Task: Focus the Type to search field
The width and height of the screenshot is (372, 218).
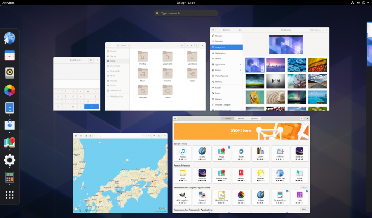Action: pyautogui.click(x=186, y=13)
